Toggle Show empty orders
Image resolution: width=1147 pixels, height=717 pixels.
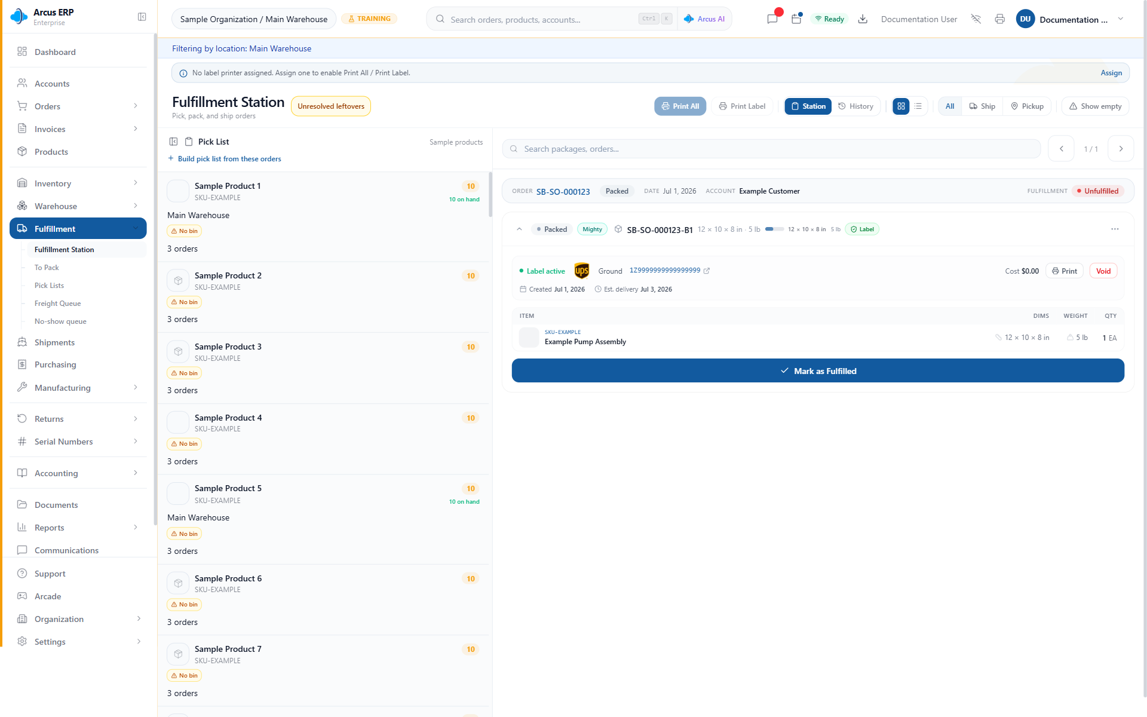[x=1096, y=106]
